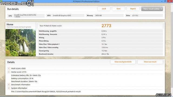Expand System information section

pyautogui.click(x=9, y=88)
